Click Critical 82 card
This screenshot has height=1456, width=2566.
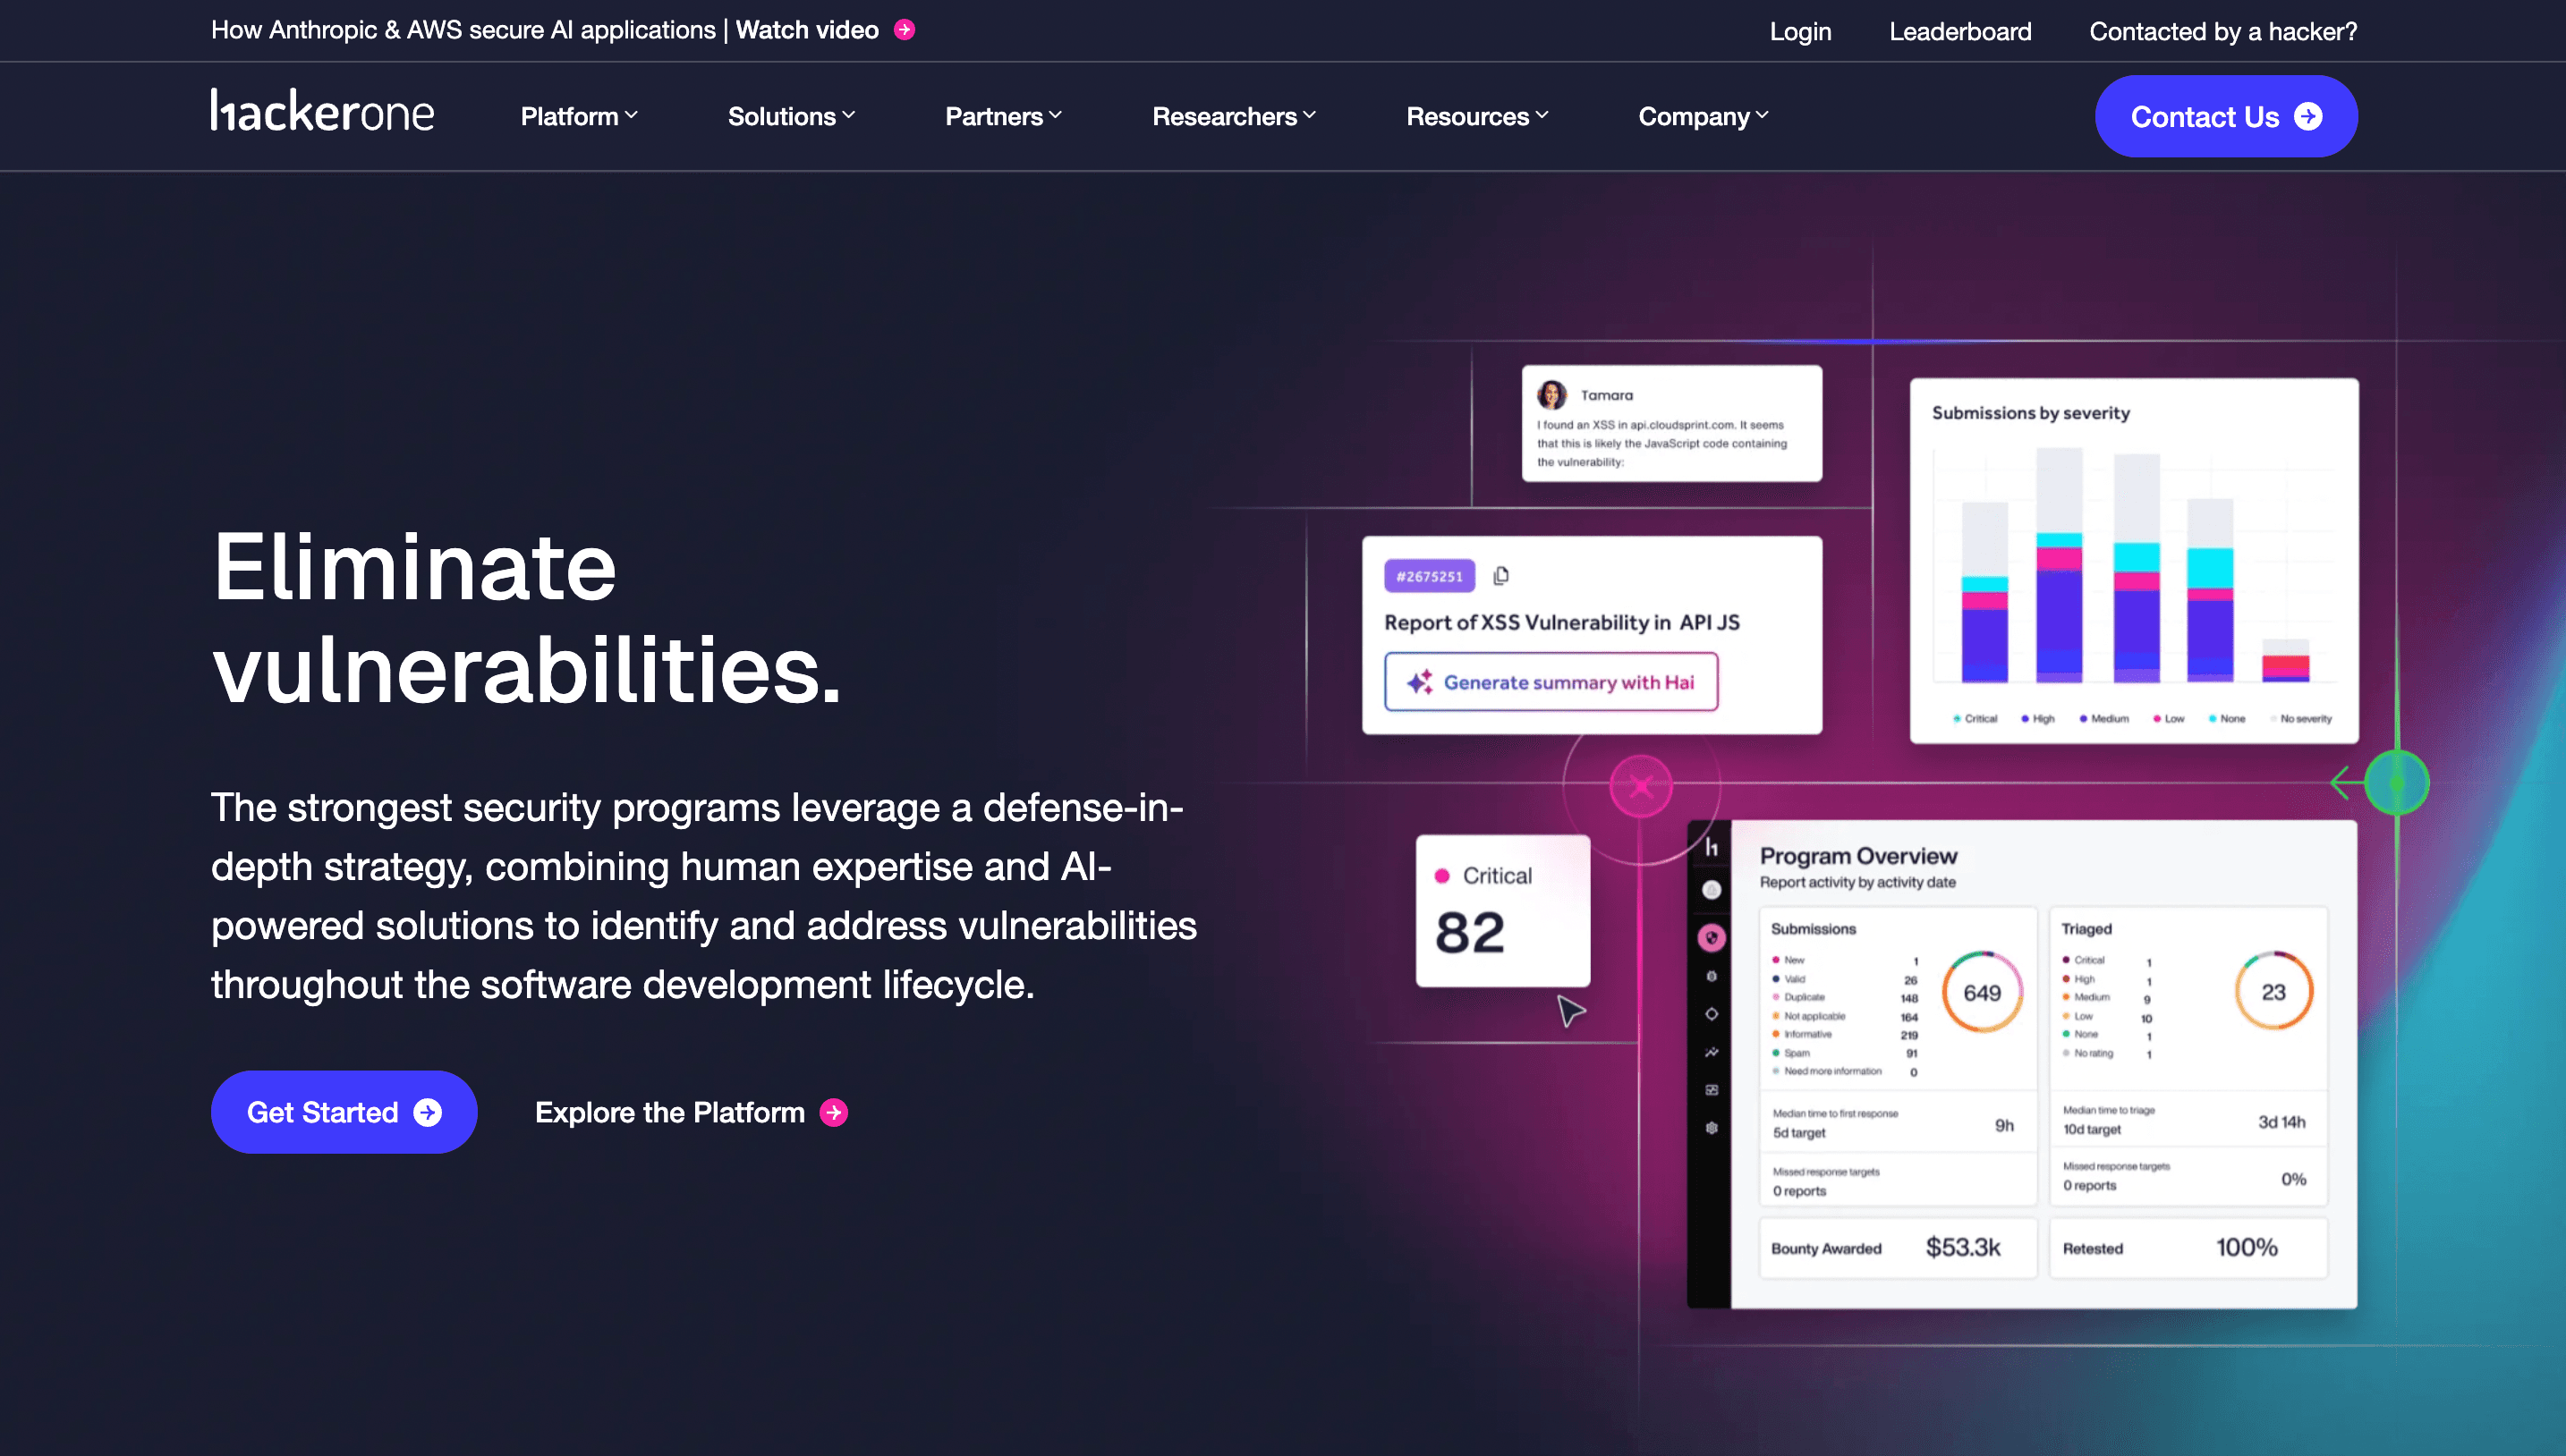tap(1502, 910)
